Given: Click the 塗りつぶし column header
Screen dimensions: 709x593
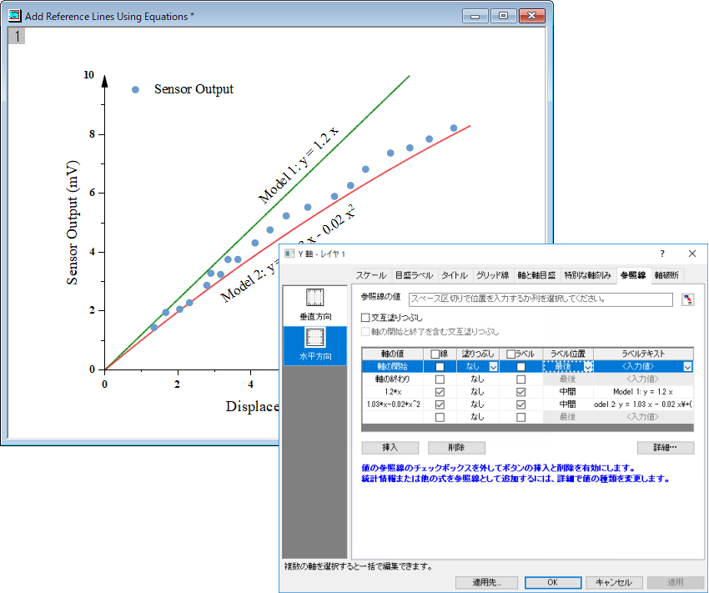Looking at the screenshot, I should [x=477, y=354].
